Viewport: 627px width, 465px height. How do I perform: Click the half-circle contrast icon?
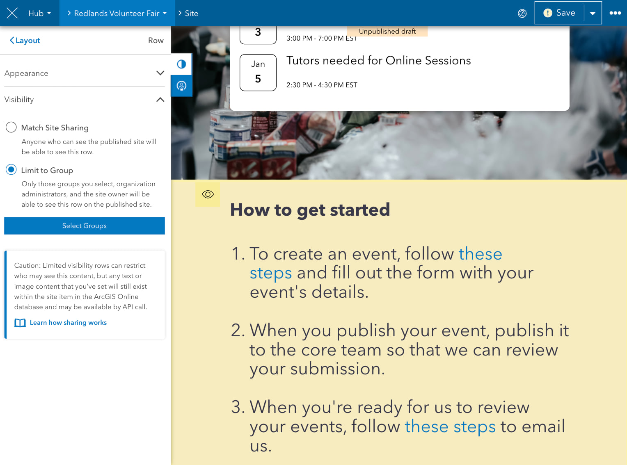point(181,64)
